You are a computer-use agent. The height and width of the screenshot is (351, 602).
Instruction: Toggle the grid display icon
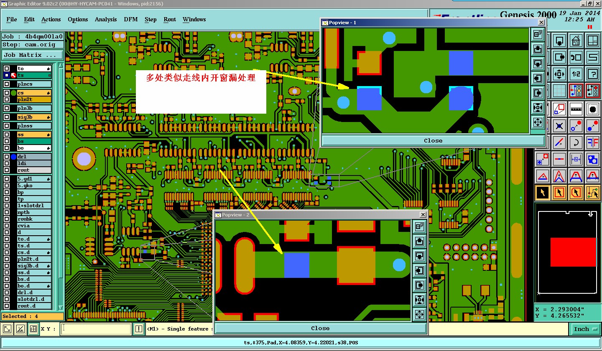pyautogui.click(x=559, y=91)
